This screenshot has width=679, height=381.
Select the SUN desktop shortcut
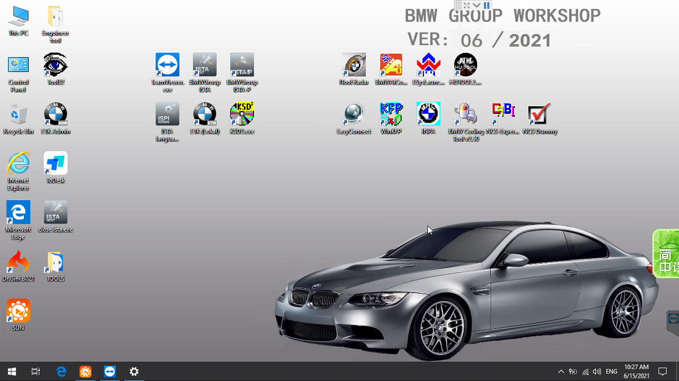[18, 315]
